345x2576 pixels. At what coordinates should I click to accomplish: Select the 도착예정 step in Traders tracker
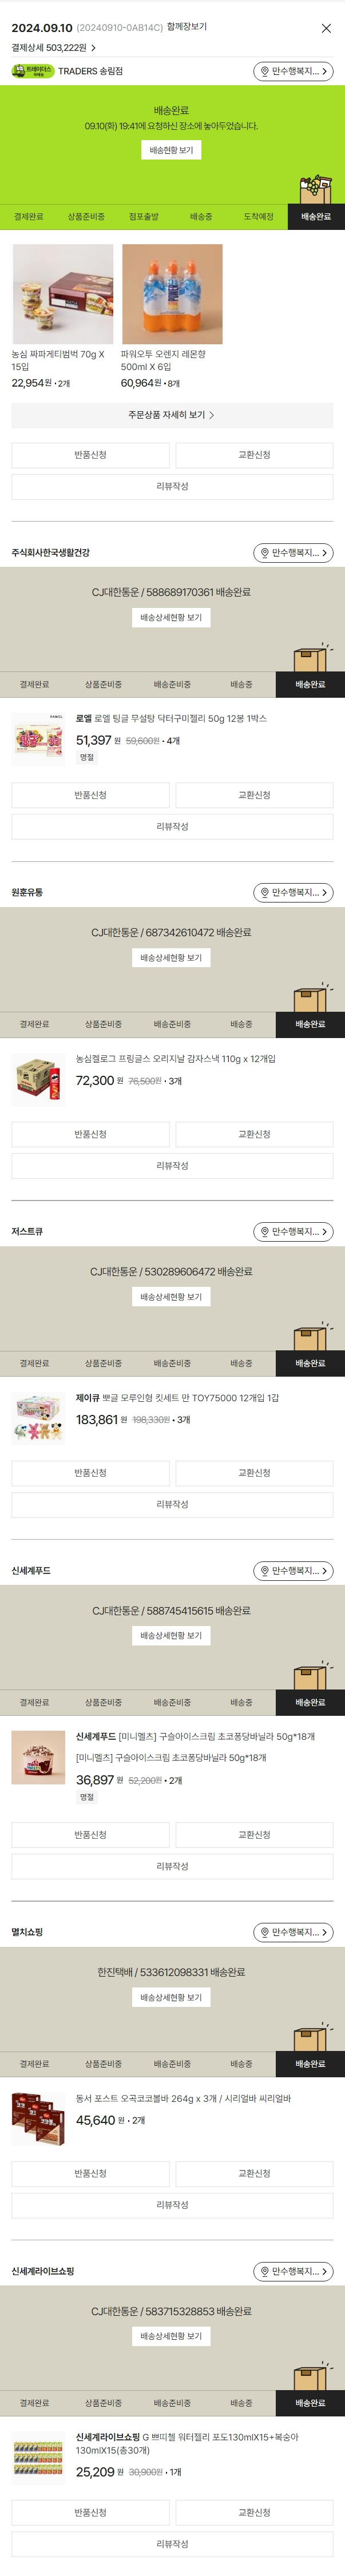(258, 217)
